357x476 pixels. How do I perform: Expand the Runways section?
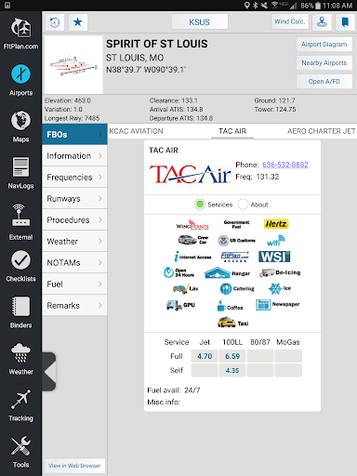click(x=74, y=199)
